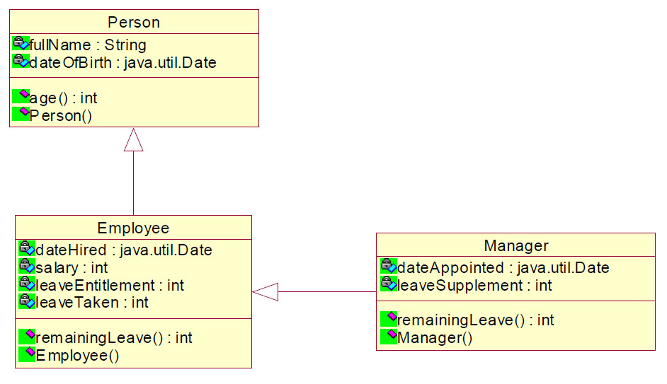Screen dimensions: 667x384
Task: Click the method icon beside Employee()
Action: pos(27,354)
